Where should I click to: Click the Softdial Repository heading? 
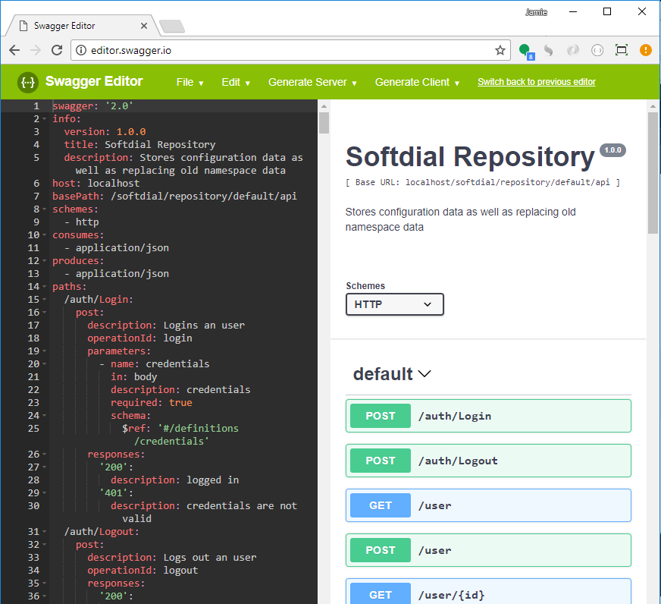(470, 157)
